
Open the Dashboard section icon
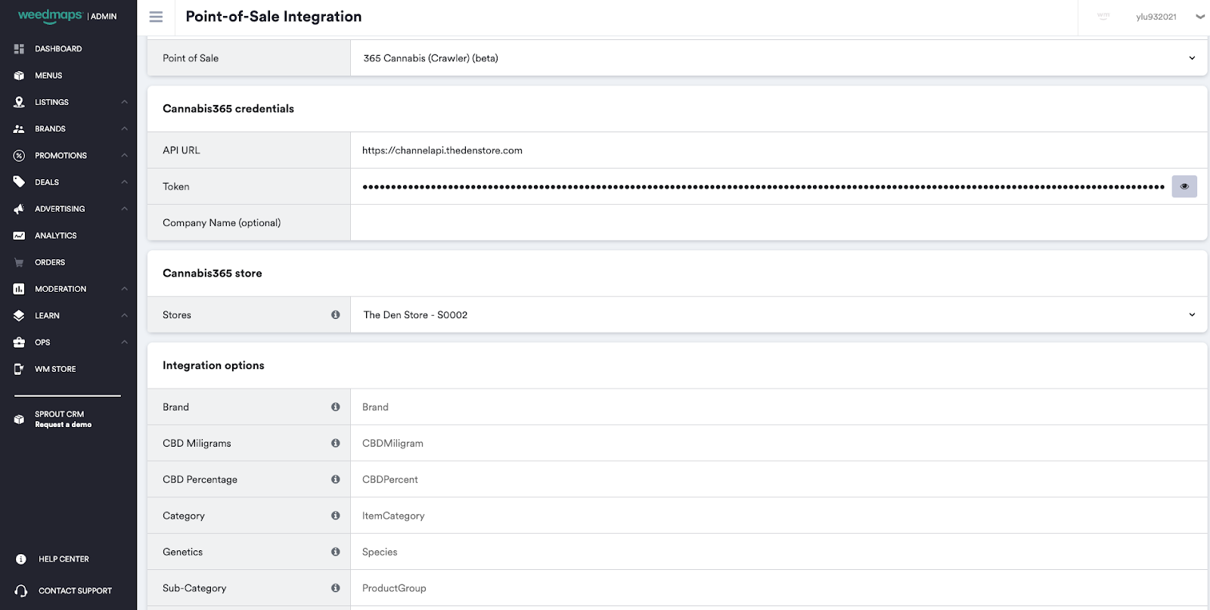(18, 48)
